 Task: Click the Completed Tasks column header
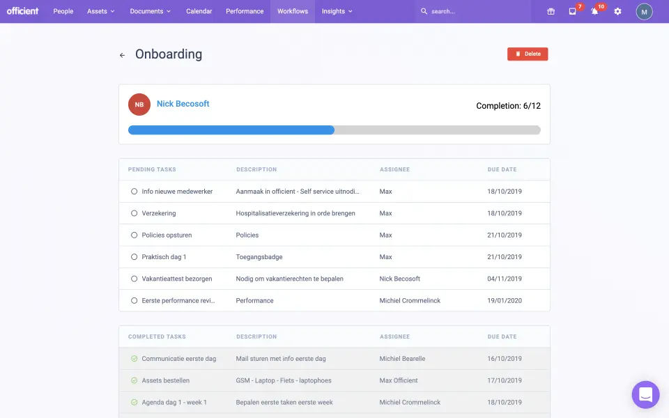[x=157, y=336]
